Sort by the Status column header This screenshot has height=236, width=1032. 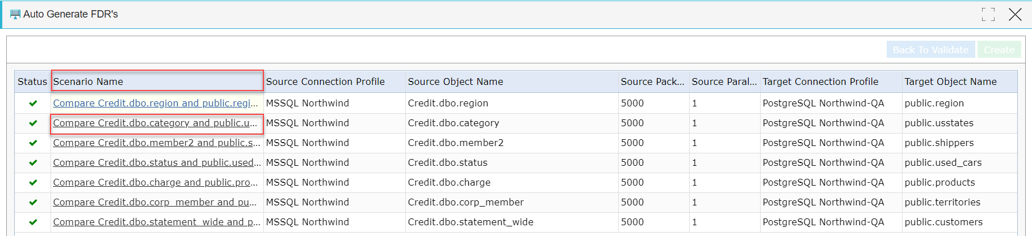(x=32, y=81)
